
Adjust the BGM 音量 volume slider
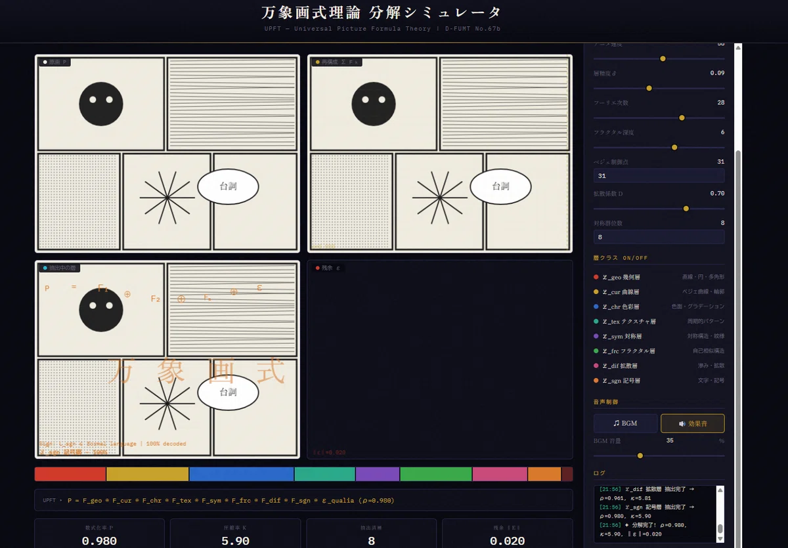point(659,455)
